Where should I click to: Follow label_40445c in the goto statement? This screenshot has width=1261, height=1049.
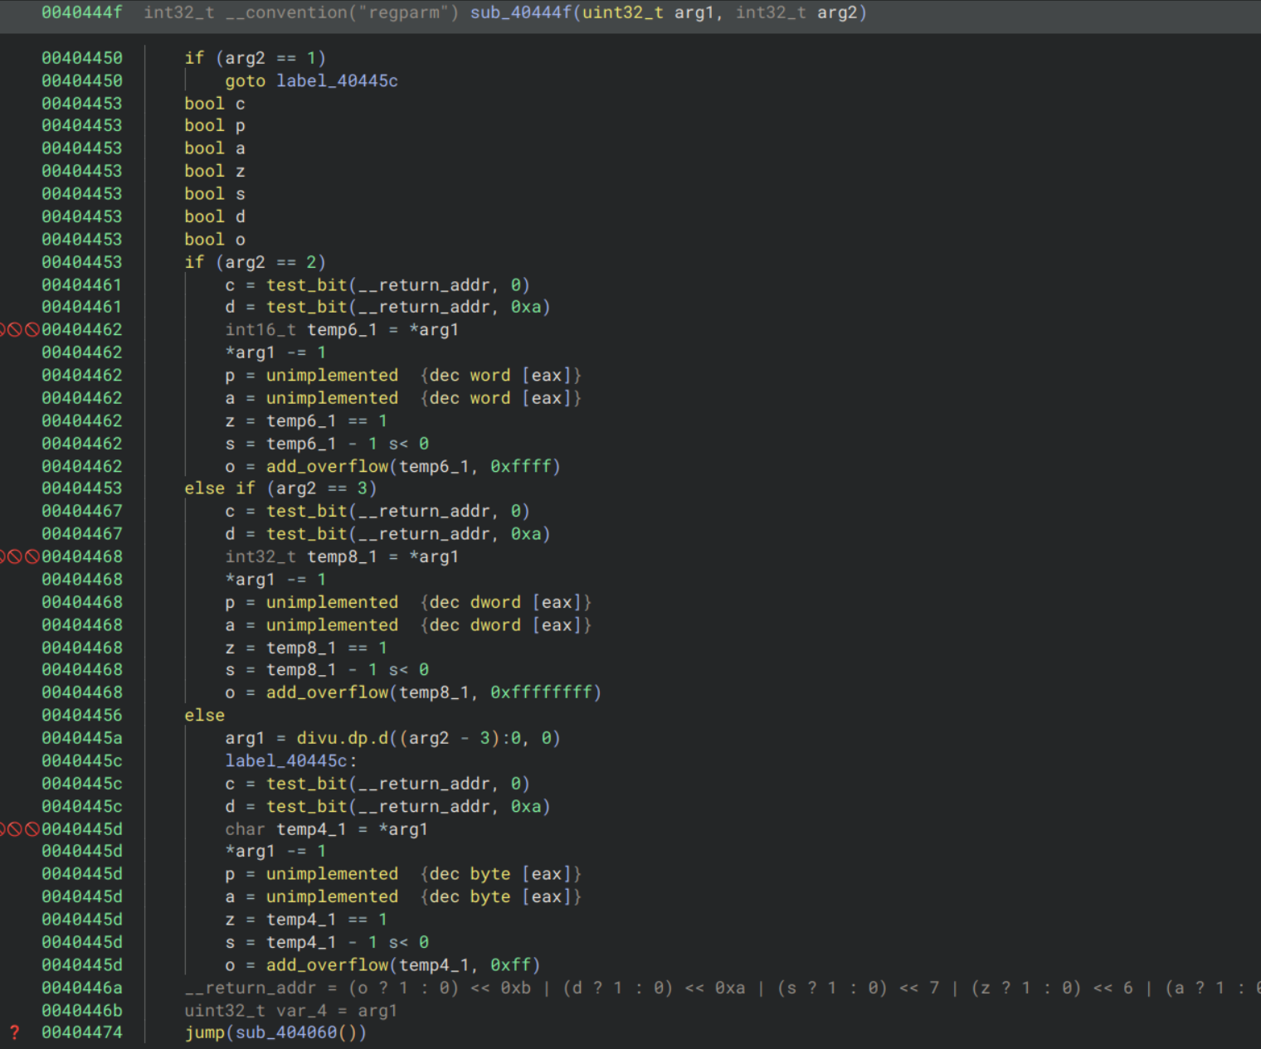coord(337,80)
